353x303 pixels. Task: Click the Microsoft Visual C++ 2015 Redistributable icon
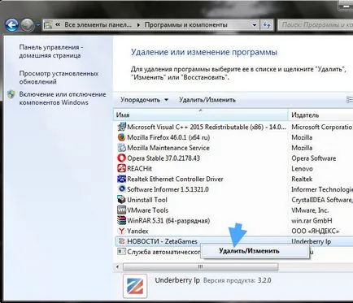click(121, 127)
